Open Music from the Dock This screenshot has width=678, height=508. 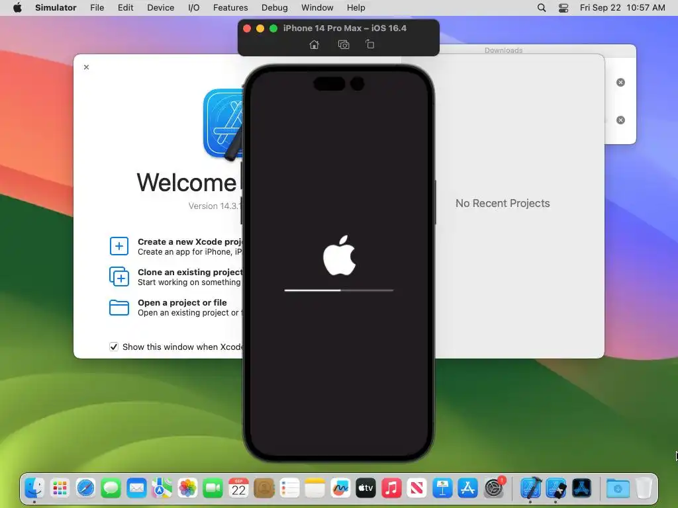coord(391,488)
